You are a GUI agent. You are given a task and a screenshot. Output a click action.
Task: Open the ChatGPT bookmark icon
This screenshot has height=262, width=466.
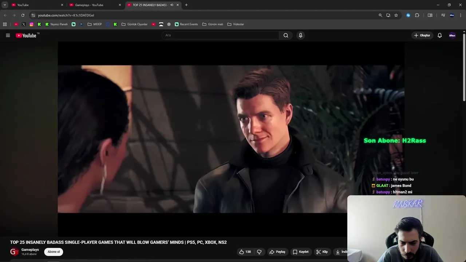click(x=169, y=24)
